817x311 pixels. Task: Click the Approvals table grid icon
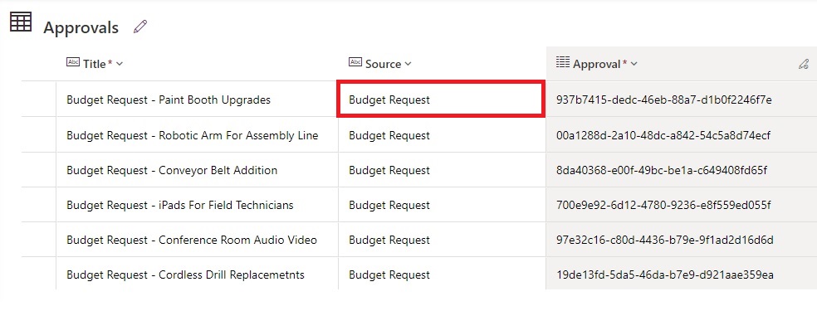[x=21, y=22]
